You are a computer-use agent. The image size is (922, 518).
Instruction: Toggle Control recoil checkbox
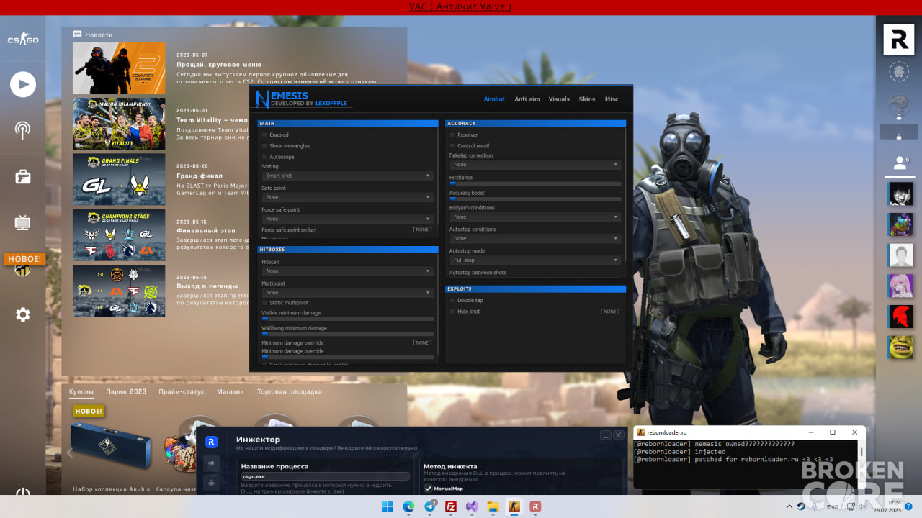(452, 146)
